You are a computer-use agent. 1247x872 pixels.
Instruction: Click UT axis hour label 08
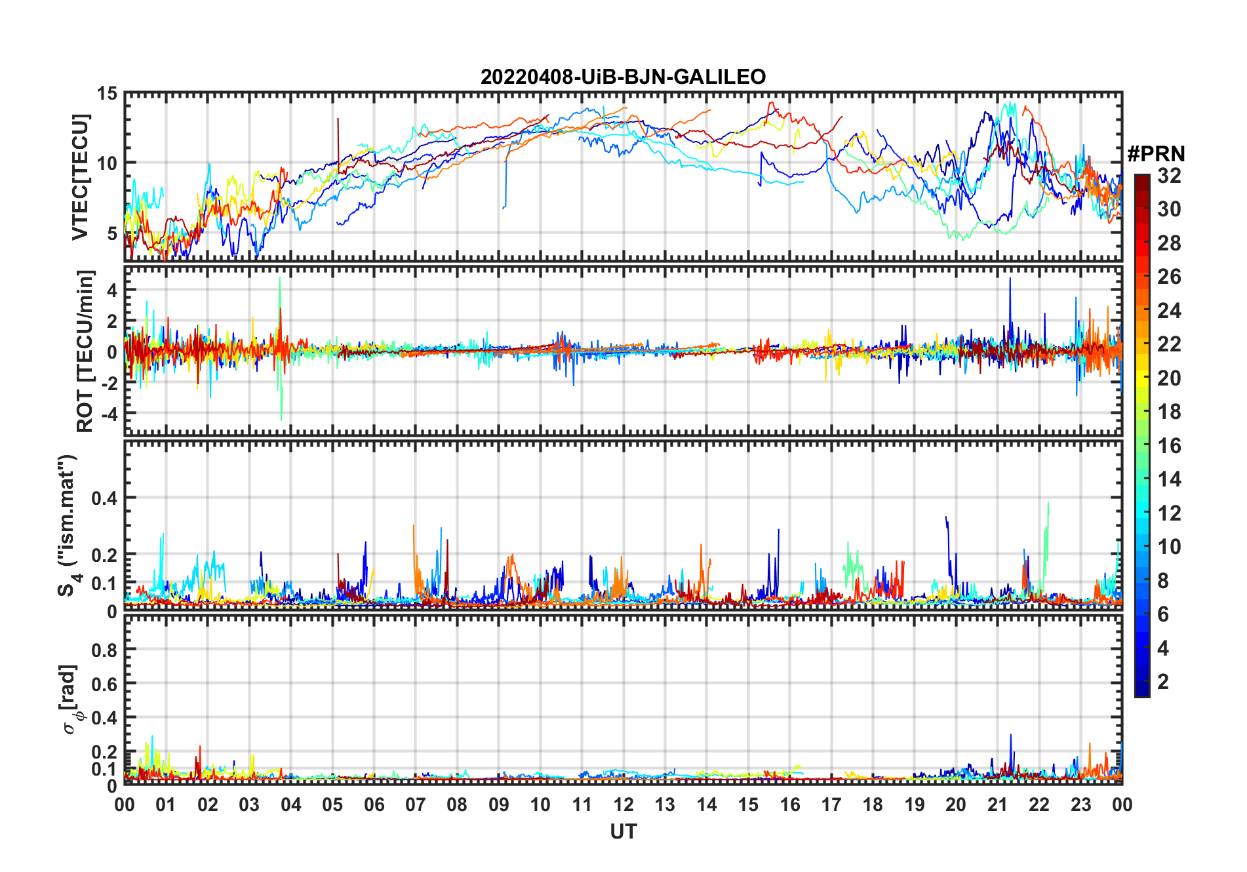click(x=457, y=804)
